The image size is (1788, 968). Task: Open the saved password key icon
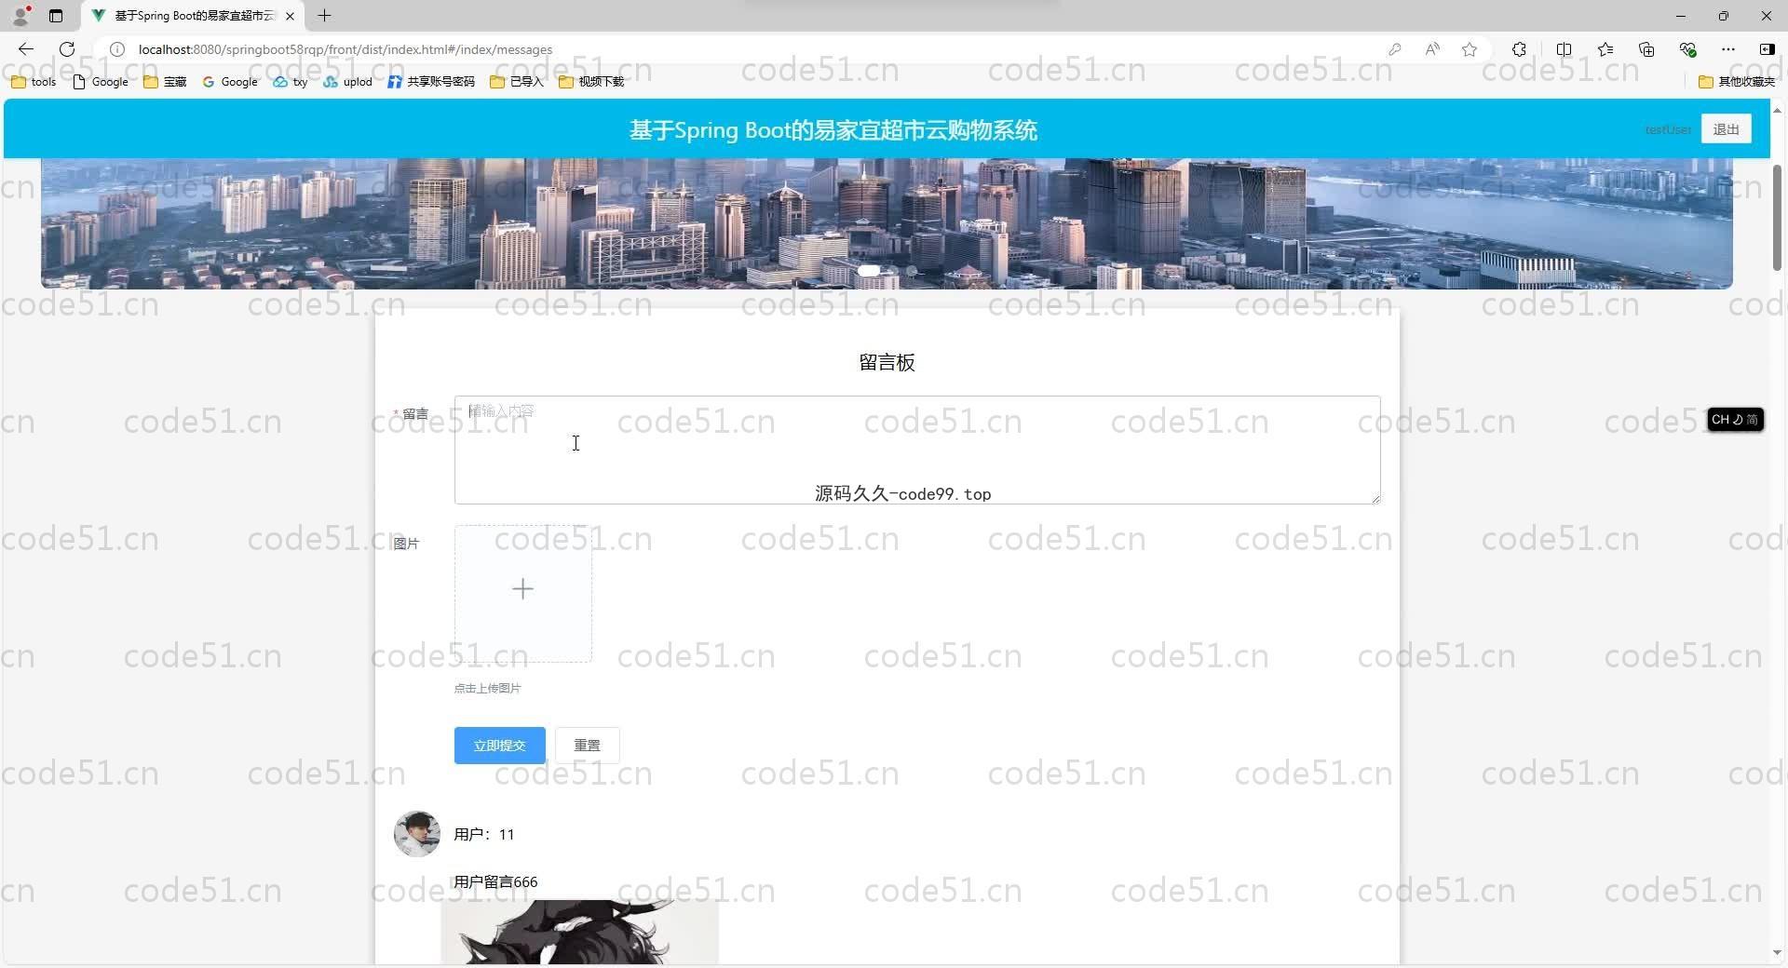tap(1394, 49)
